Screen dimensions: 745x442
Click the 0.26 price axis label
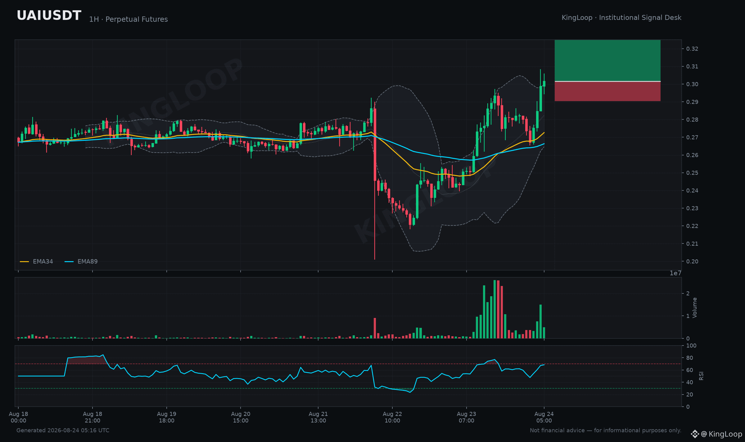click(692, 155)
